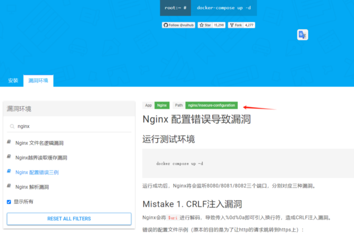This screenshot has width=354, height=233.
Task: Click the Mistake 1. CRLF注入漏洞 heading
Action: pos(192,204)
